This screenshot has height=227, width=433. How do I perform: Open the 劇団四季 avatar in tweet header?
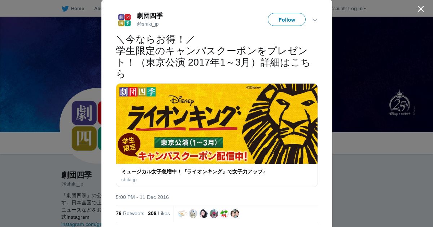click(124, 20)
